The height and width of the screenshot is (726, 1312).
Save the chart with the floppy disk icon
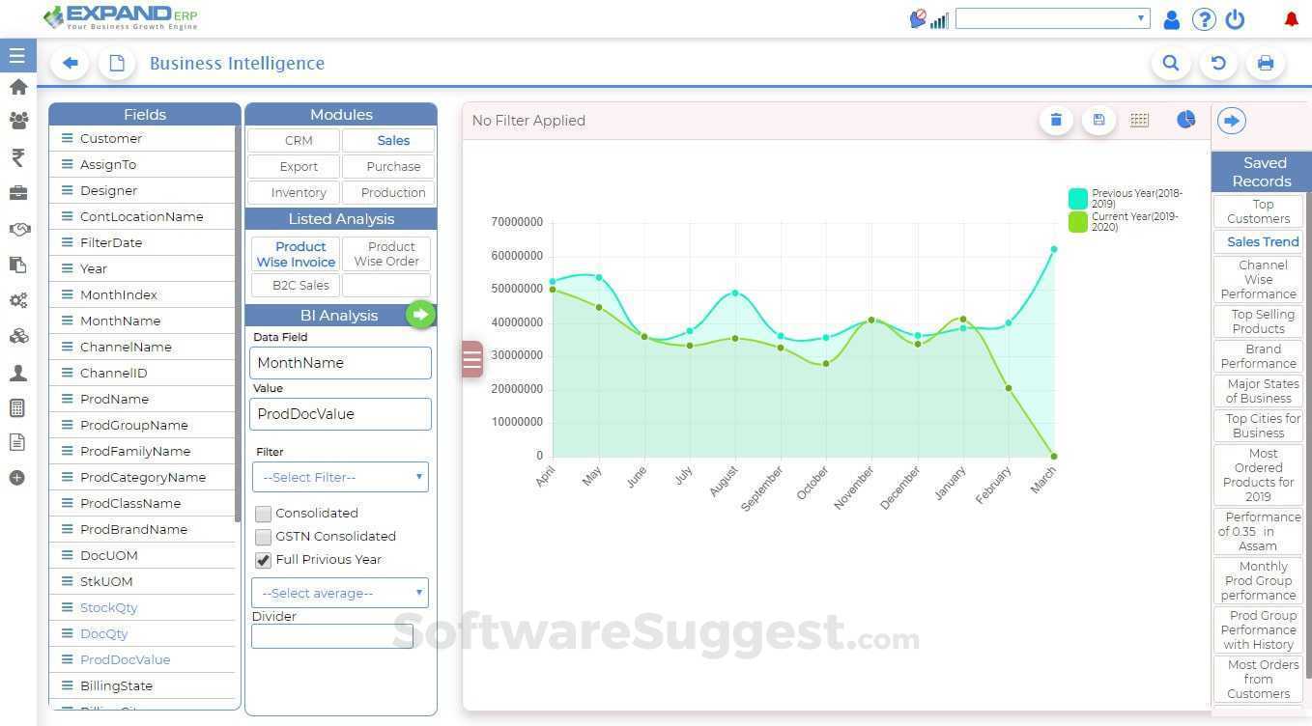1098,120
